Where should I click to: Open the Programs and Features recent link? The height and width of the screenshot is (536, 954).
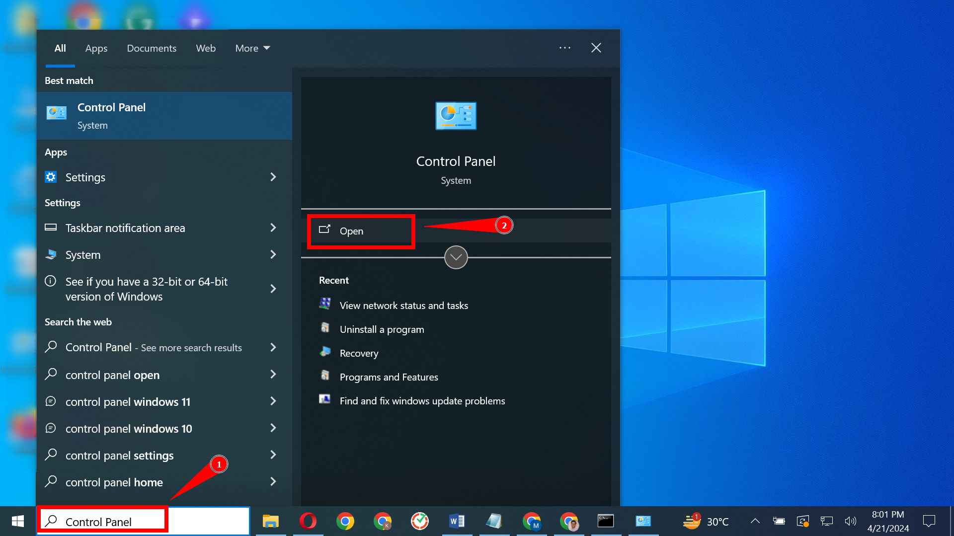[x=389, y=377]
